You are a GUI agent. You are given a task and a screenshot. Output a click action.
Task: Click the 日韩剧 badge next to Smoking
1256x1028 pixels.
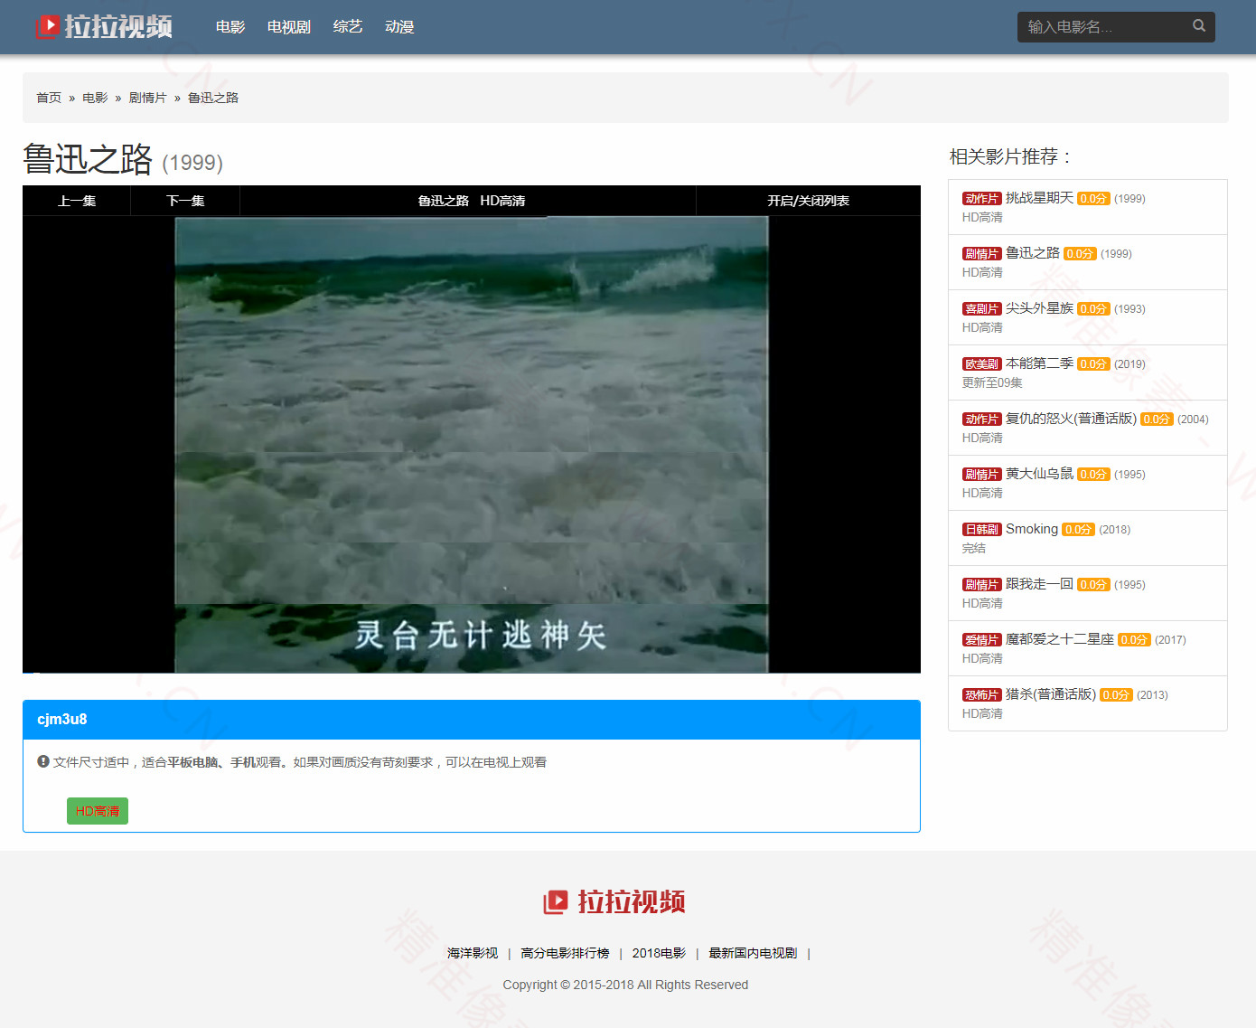tap(981, 529)
